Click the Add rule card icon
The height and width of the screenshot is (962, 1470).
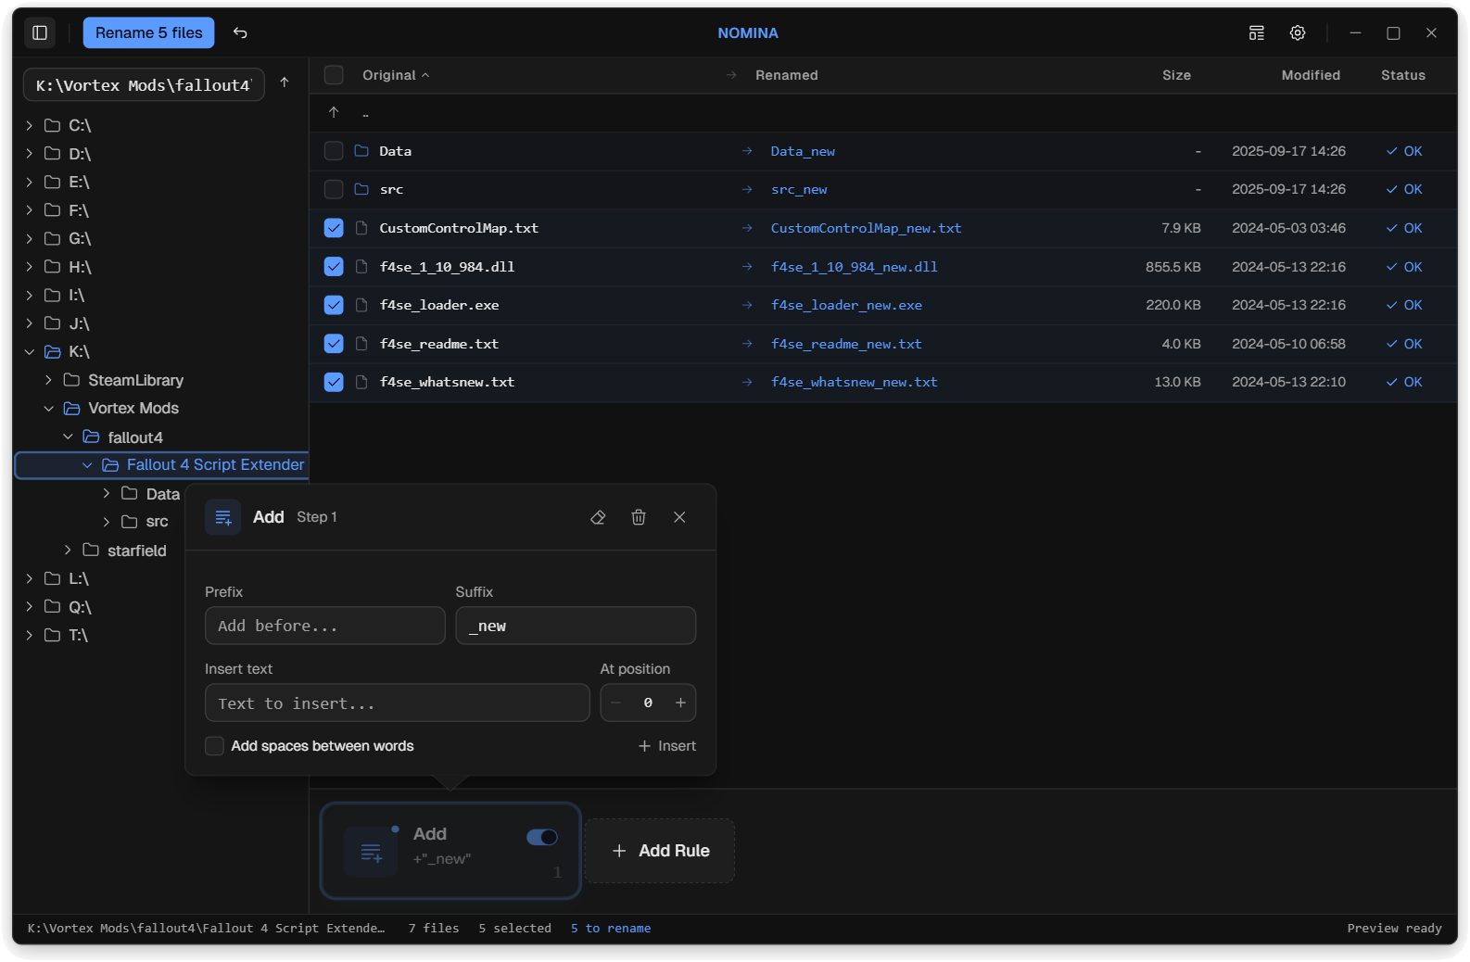[371, 852]
